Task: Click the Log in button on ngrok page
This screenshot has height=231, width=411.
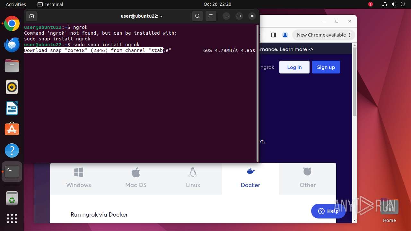Action: coord(294,67)
